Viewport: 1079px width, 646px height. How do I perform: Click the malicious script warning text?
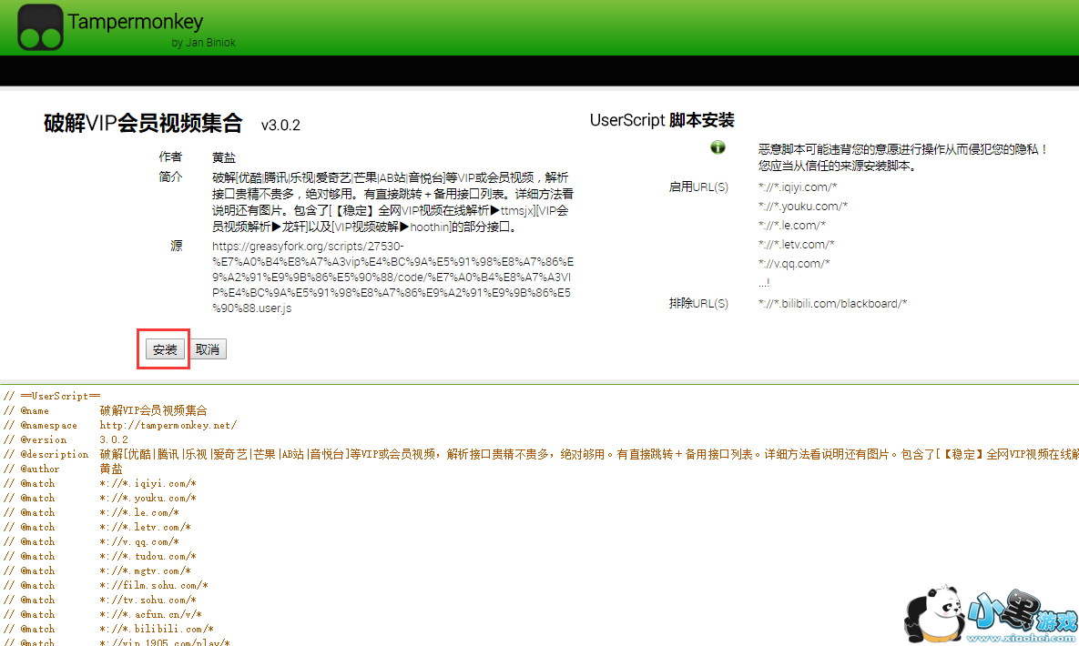pos(903,157)
